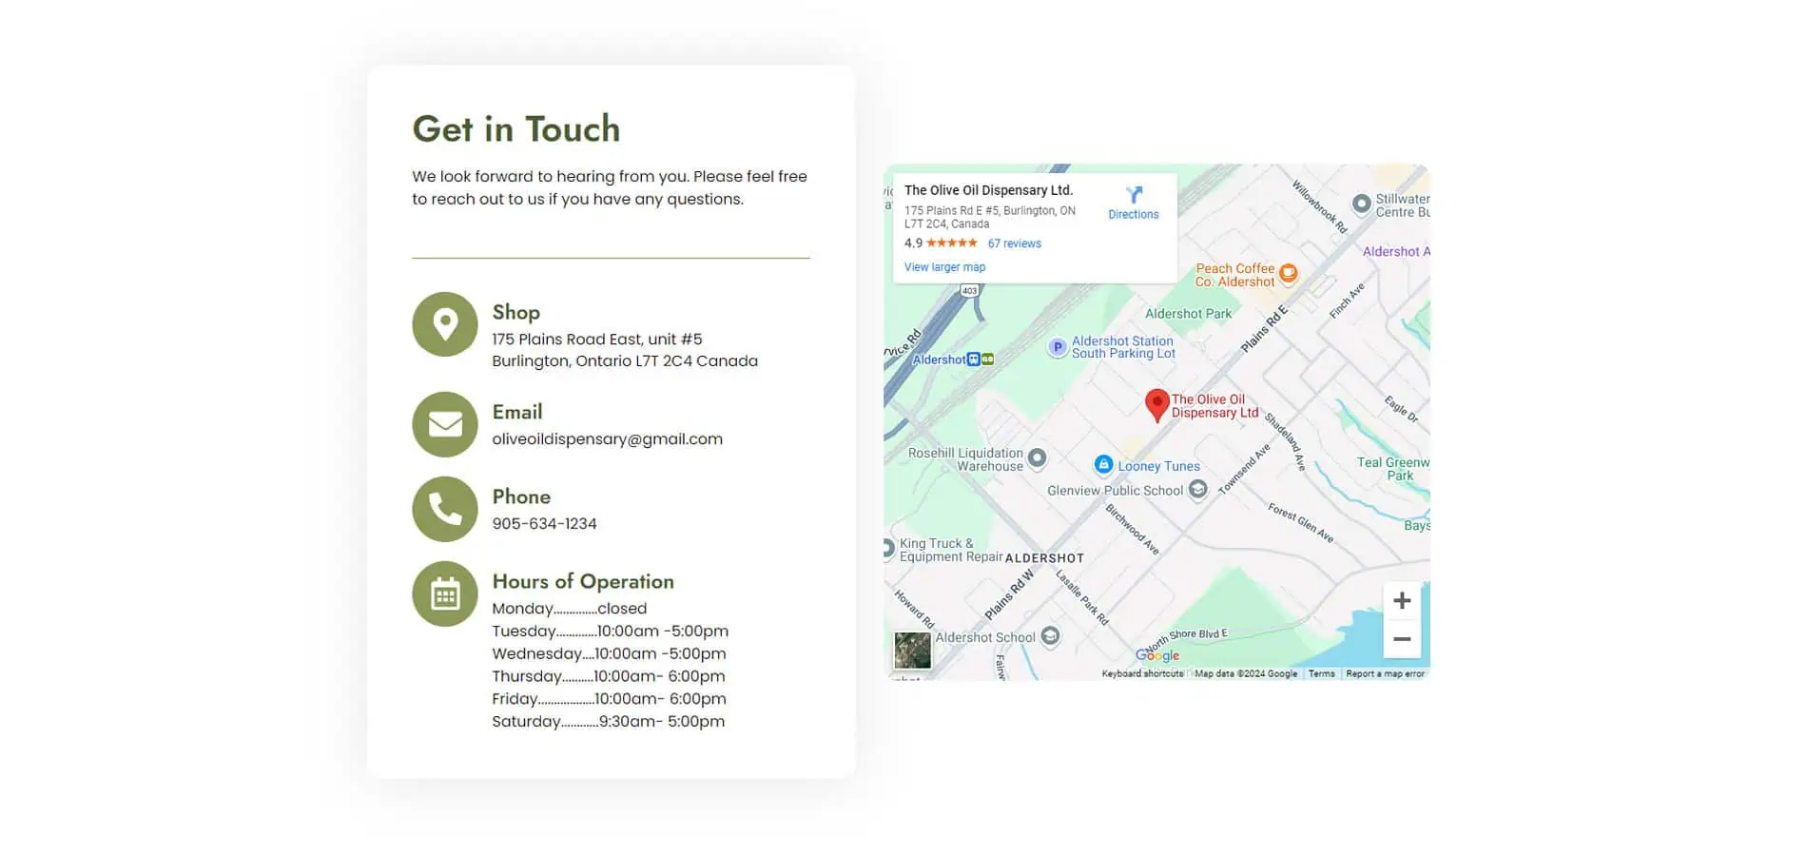Click the email address oliveoildispensary@gmail.com

[x=607, y=439]
